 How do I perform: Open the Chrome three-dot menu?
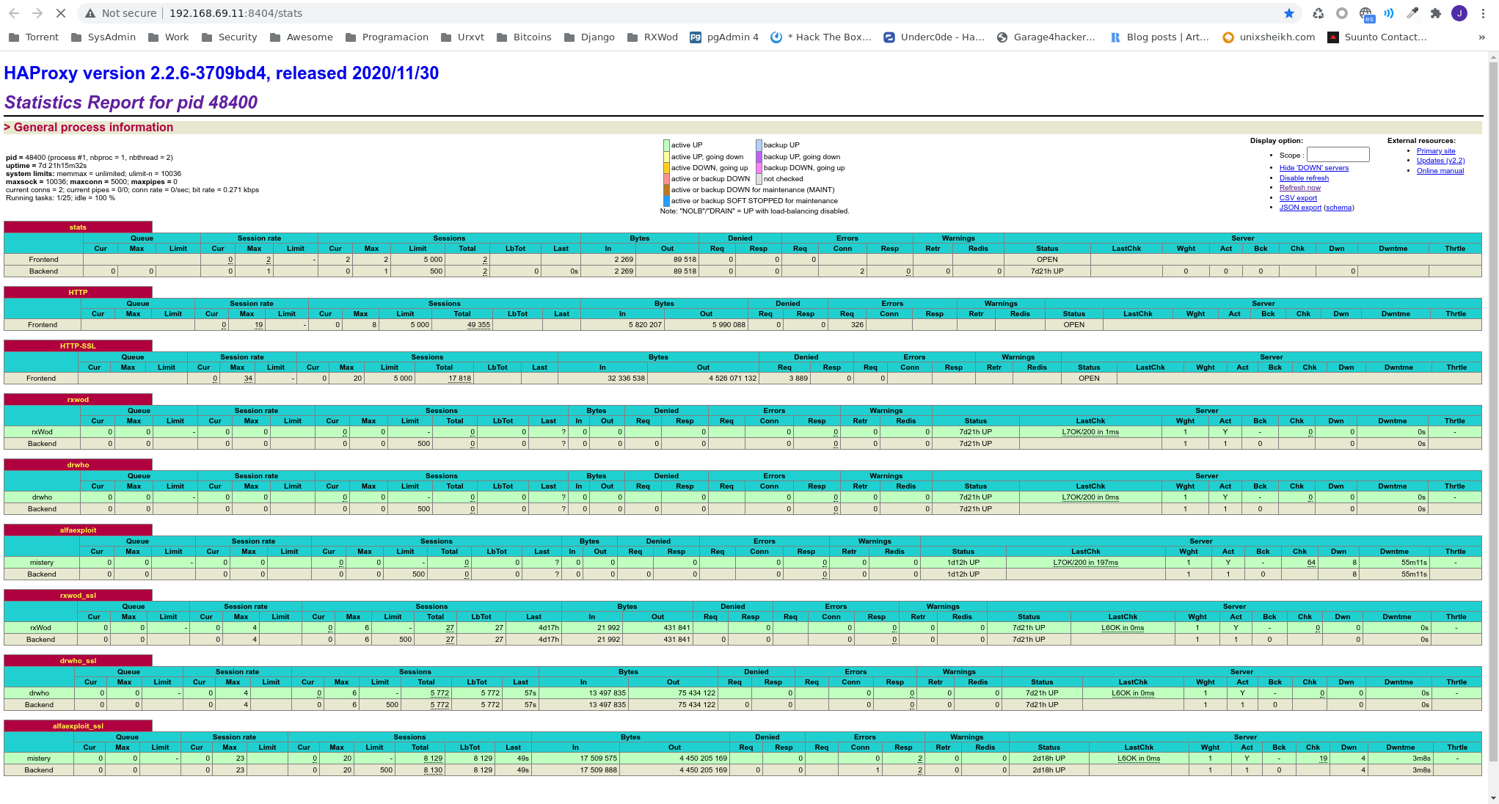tap(1483, 13)
